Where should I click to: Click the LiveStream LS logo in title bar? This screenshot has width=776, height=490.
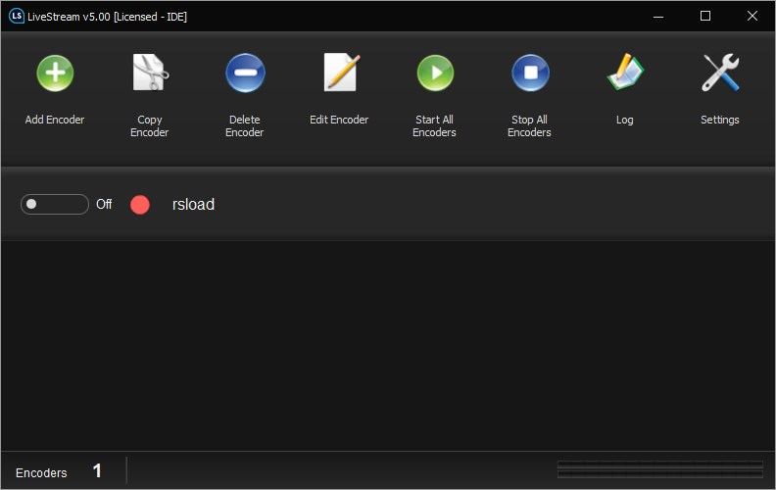pos(17,16)
